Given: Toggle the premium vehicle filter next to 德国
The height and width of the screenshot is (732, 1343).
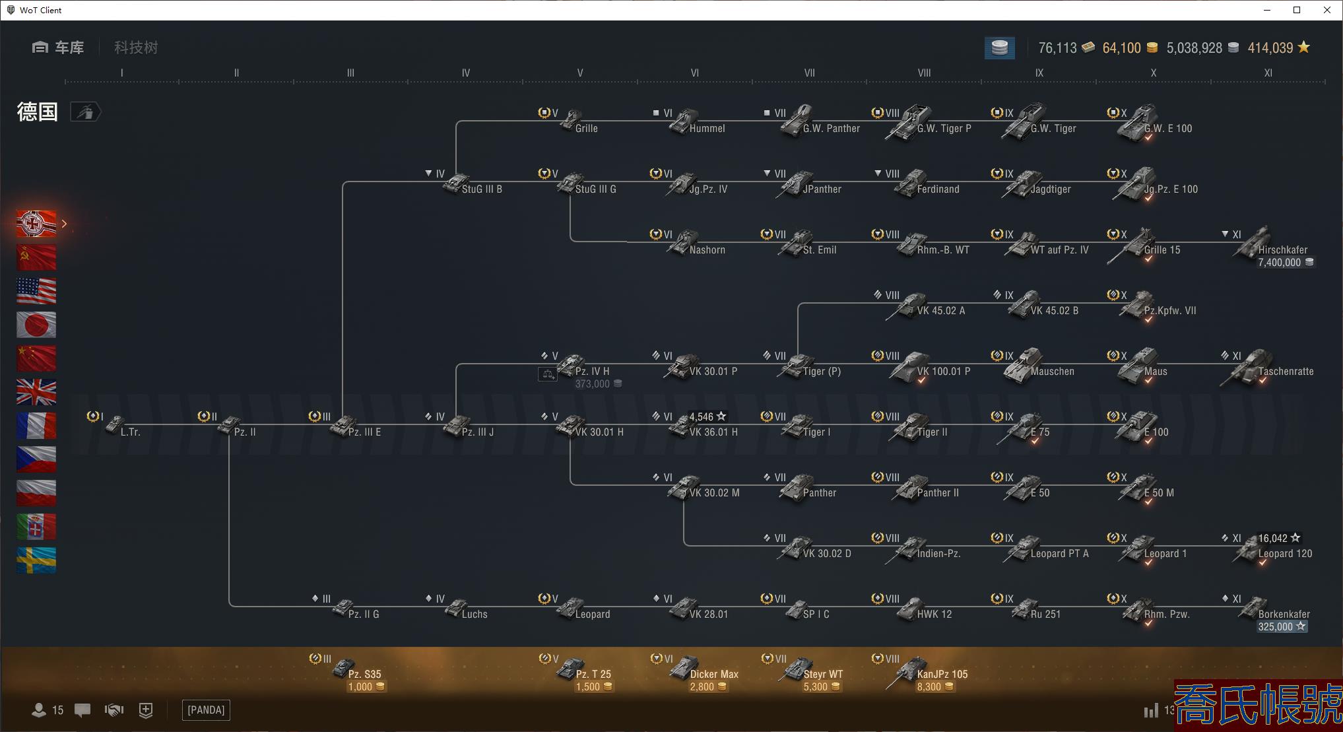Looking at the screenshot, I should pyautogui.click(x=85, y=112).
